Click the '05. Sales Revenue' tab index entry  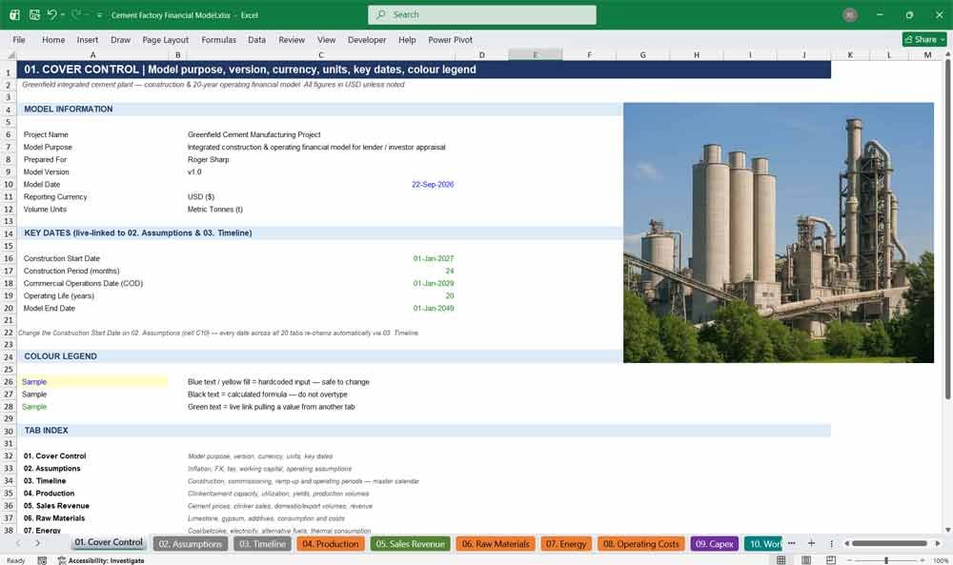tap(56, 506)
